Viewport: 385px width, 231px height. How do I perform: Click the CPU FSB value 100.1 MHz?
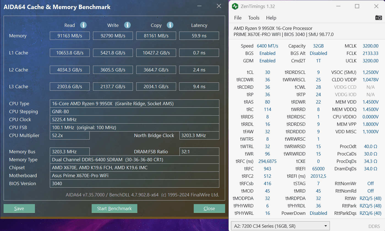[135, 127]
